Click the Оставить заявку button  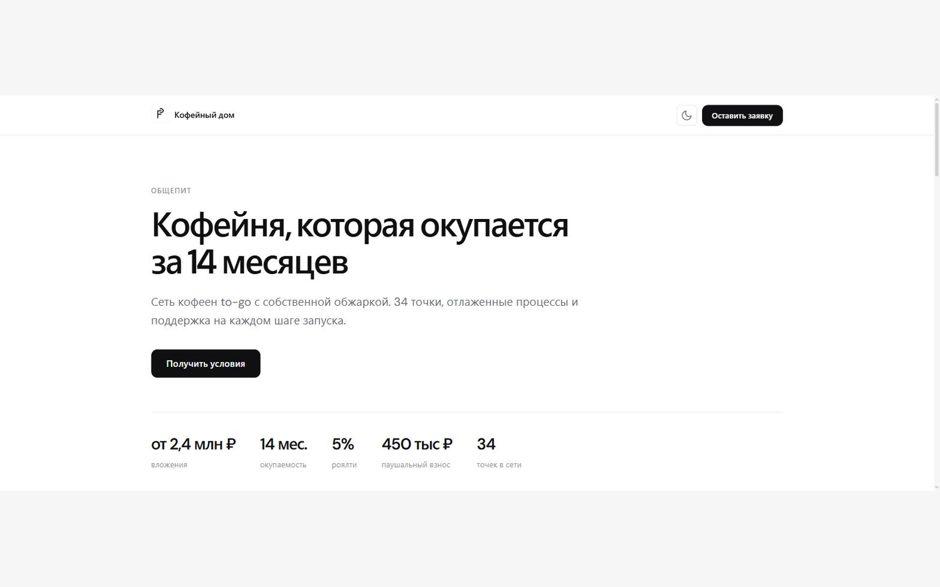pos(742,116)
